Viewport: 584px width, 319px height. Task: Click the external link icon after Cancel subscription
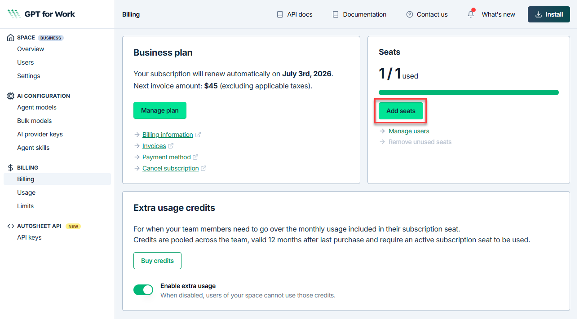click(x=204, y=168)
